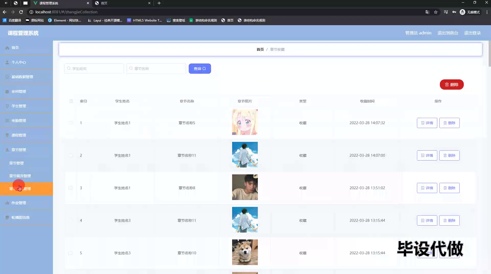Click the portrait photo in row 3

(245, 187)
